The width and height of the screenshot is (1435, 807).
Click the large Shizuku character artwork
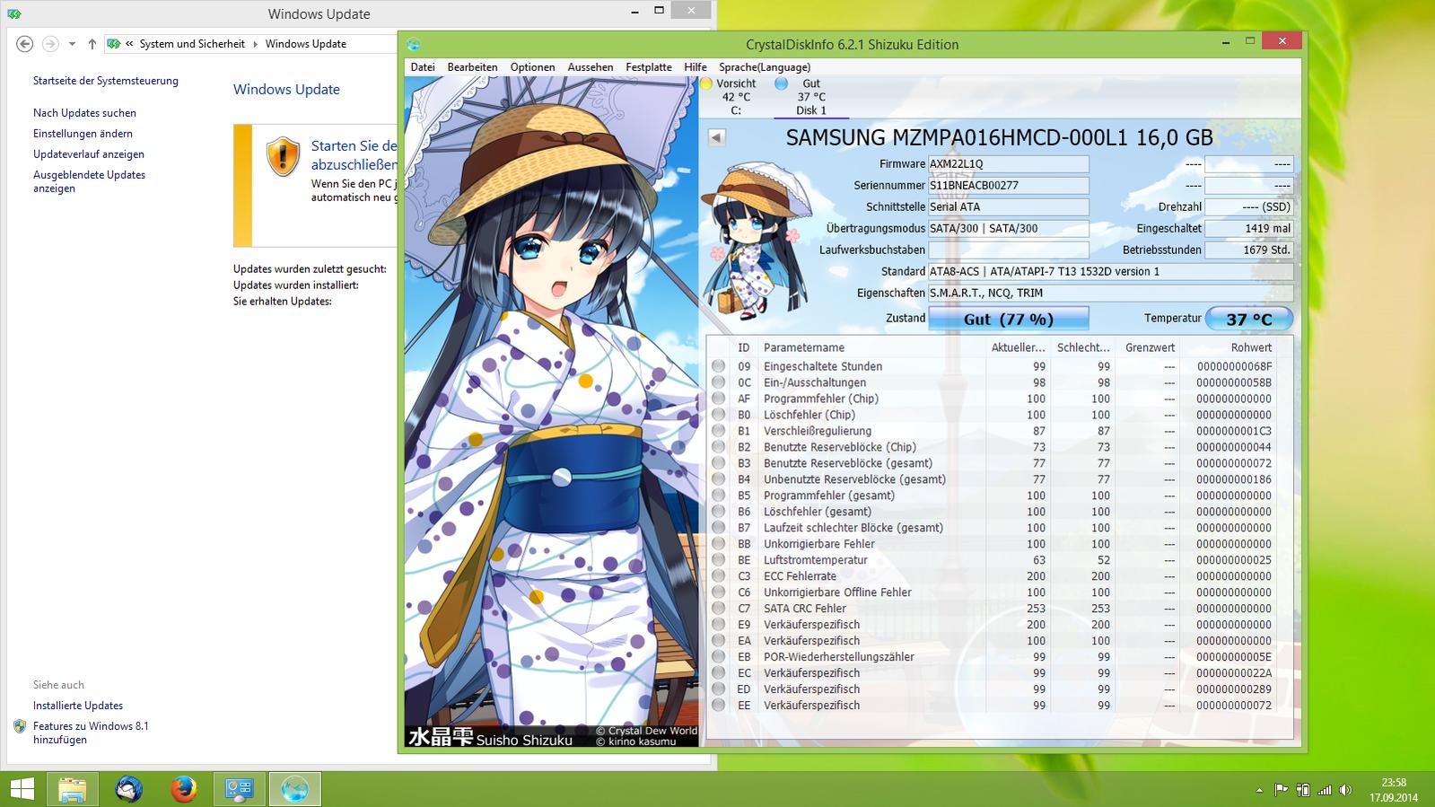tap(551, 413)
